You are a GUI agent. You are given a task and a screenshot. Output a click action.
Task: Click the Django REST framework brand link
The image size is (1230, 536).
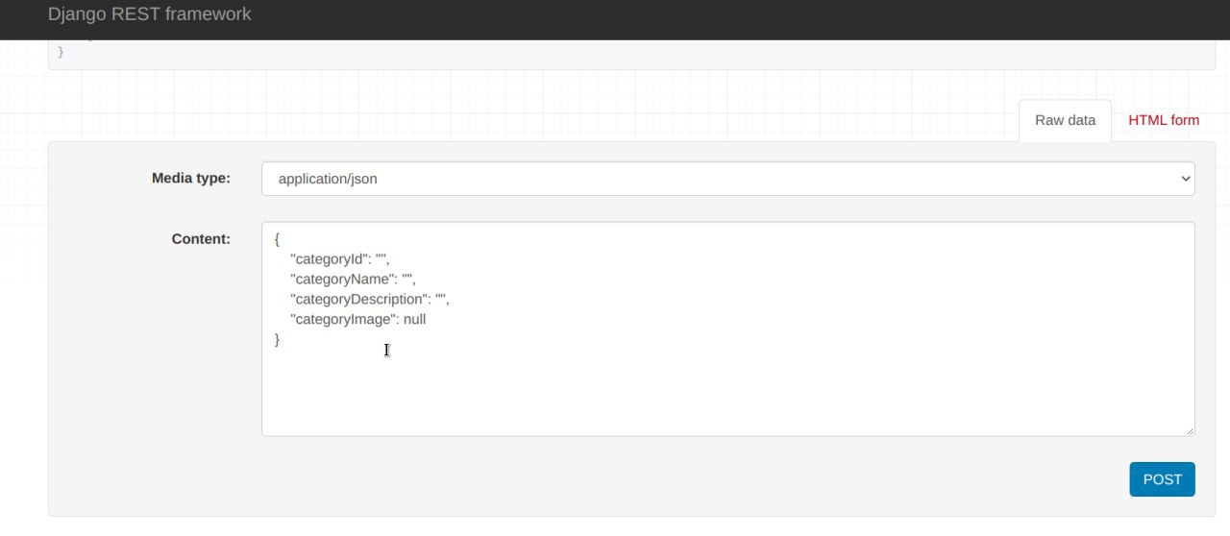tap(149, 14)
